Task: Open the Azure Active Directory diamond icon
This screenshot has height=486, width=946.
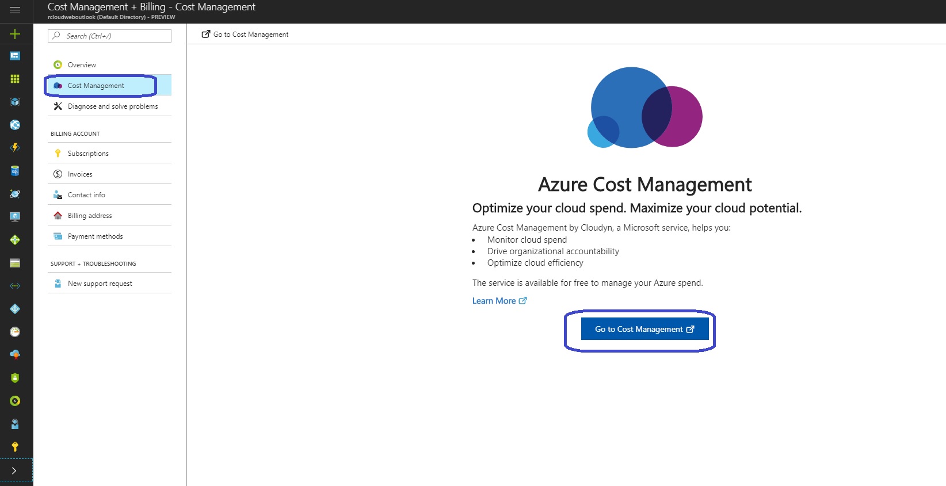Action: click(15, 309)
